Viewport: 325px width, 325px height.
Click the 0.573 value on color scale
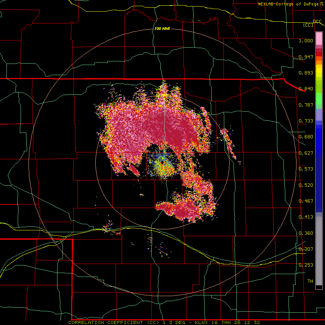306,169
